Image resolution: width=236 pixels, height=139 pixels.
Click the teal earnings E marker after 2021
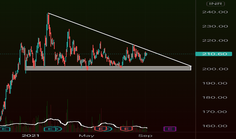tap(50, 129)
